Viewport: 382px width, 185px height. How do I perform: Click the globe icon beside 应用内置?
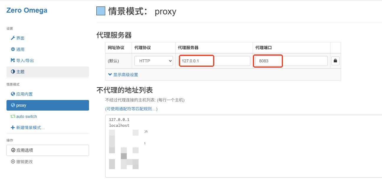[x=13, y=94]
